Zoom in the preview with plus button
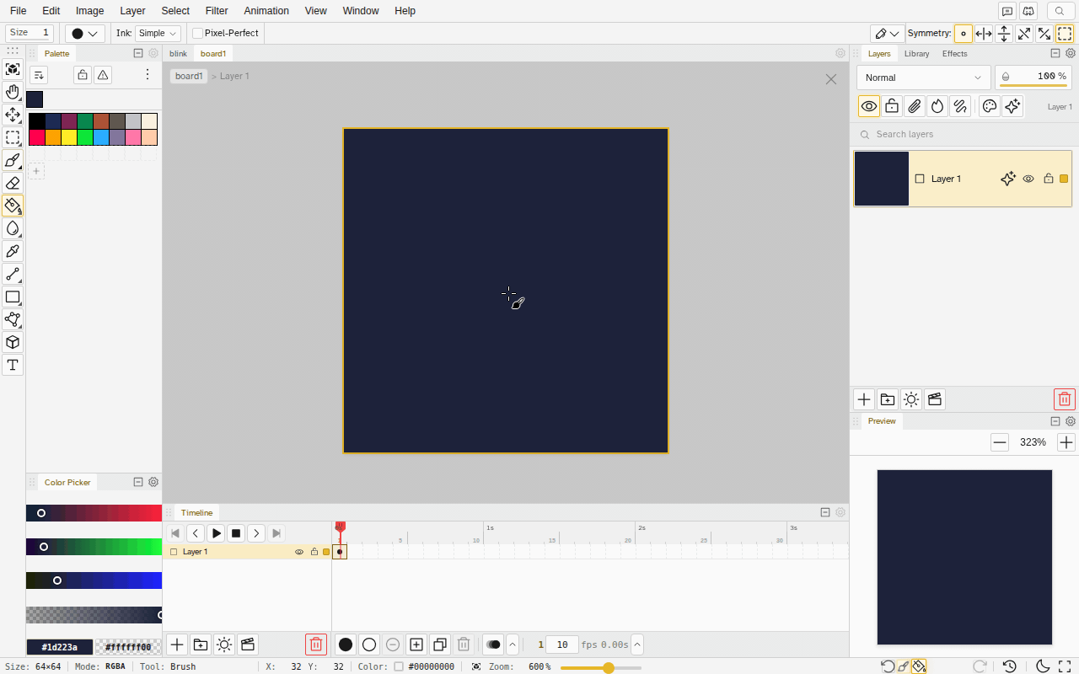 pyautogui.click(x=1066, y=442)
